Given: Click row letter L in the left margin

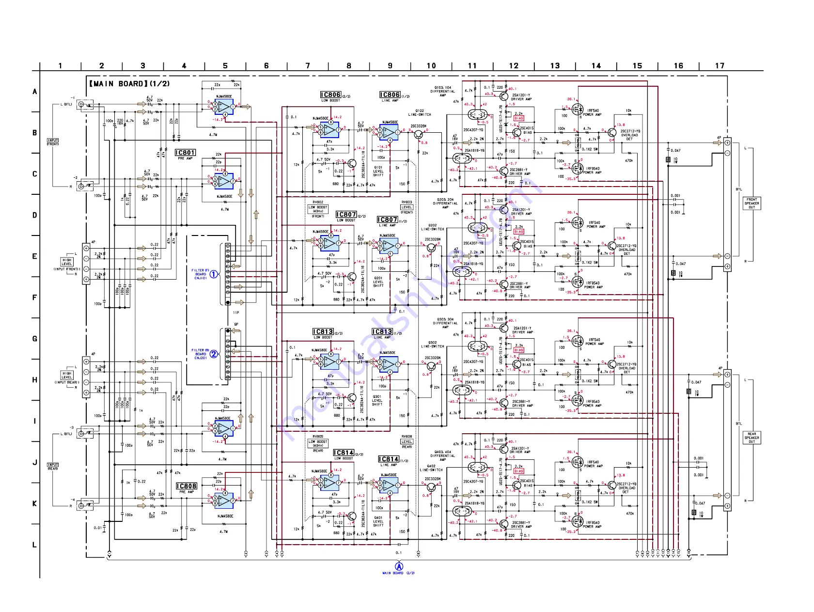Looking at the screenshot, I should tap(34, 545).
